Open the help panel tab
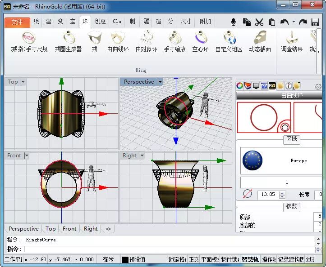The image size is (326, 267). click(264, 85)
